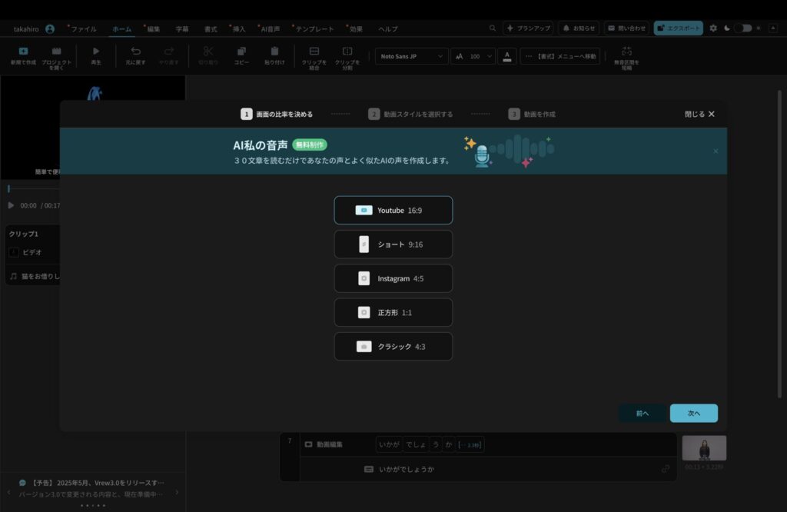Click the preview play button near 00:00
787x512 pixels.
coord(11,205)
